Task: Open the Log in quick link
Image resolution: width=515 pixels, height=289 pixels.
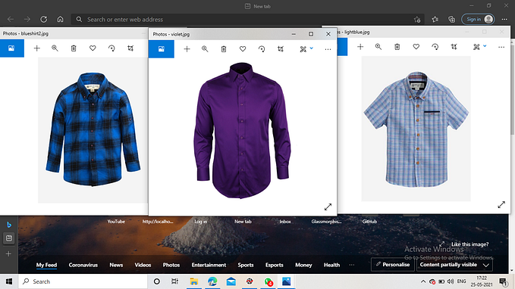Action: (201, 222)
